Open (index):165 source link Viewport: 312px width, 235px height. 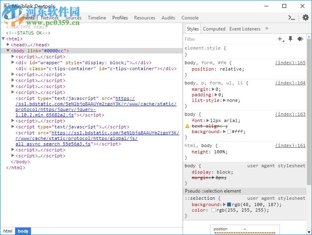tap(290, 63)
